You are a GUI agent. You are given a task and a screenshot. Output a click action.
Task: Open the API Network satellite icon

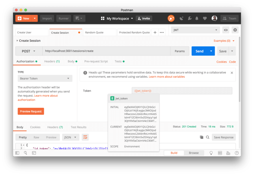point(182,18)
